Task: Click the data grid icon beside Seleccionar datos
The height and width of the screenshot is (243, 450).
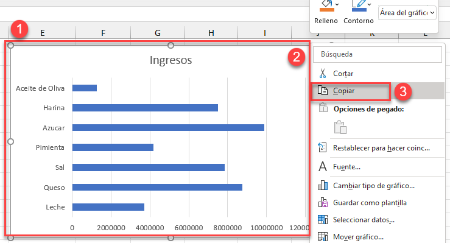Action: pos(323,219)
